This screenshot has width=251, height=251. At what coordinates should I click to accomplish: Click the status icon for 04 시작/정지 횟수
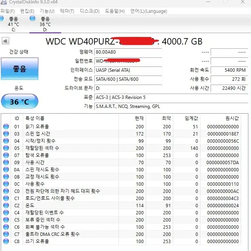[6, 141]
